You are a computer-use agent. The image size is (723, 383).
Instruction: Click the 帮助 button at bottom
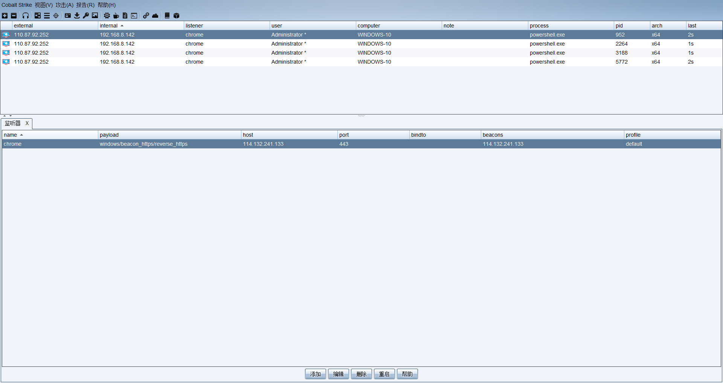click(407, 374)
